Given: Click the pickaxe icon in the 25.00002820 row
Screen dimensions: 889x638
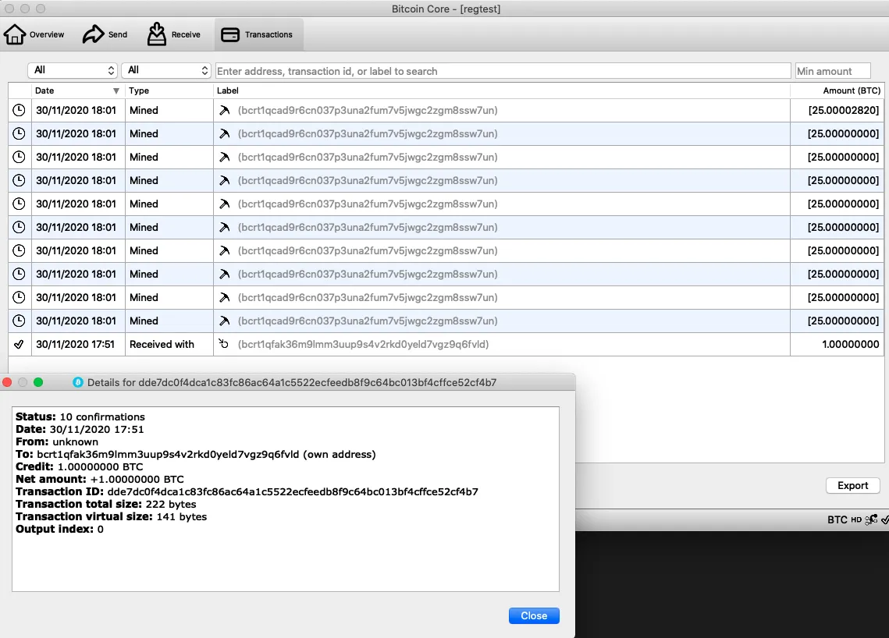Looking at the screenshot, I should click(x=225, y=111).
